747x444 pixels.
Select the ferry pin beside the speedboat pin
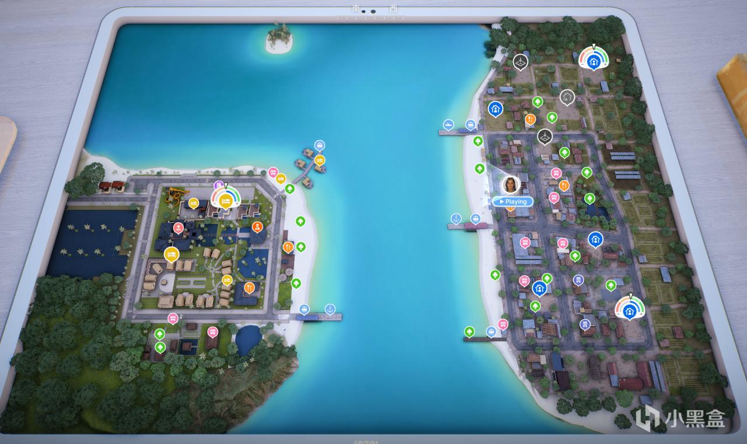[470, 124]
